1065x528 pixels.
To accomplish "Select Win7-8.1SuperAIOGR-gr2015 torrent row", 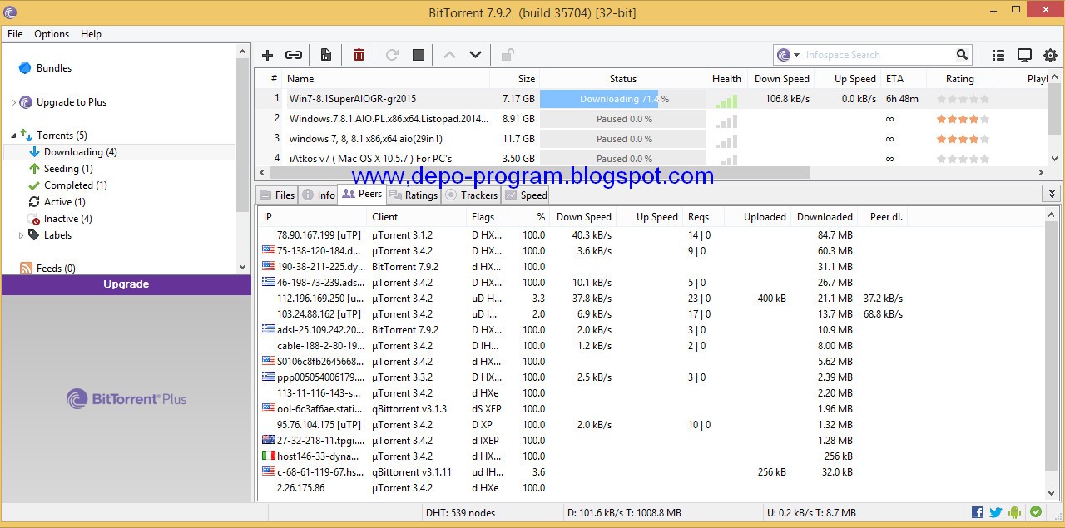I will pos(650,99).
